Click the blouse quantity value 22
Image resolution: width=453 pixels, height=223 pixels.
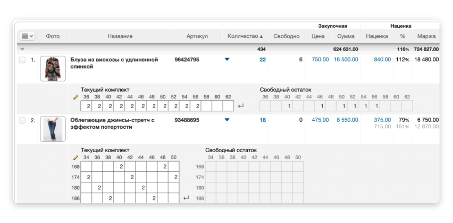pos(263,60)
